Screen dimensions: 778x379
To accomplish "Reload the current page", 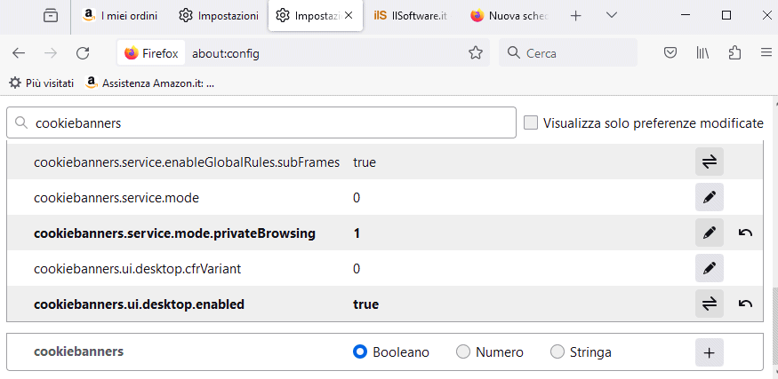I will [83, 53].
